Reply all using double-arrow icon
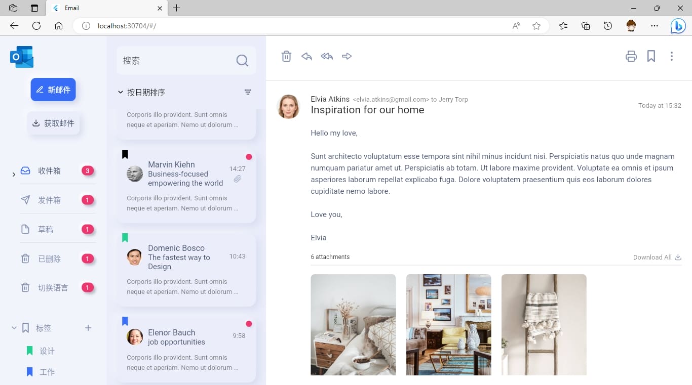 (x=327, y=56)
